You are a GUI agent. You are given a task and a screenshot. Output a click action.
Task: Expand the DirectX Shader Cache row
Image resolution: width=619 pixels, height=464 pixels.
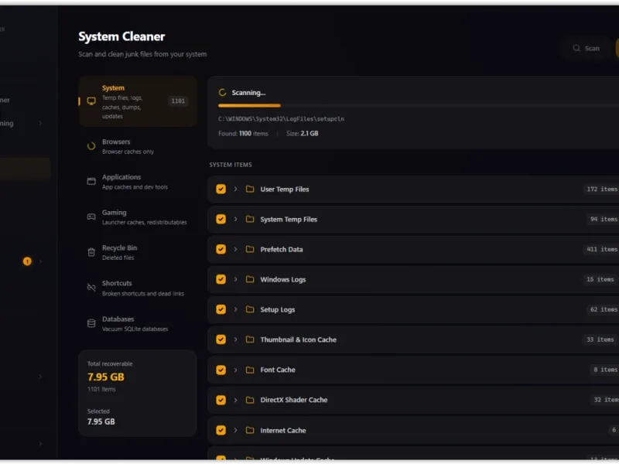(x=236, y=400)
